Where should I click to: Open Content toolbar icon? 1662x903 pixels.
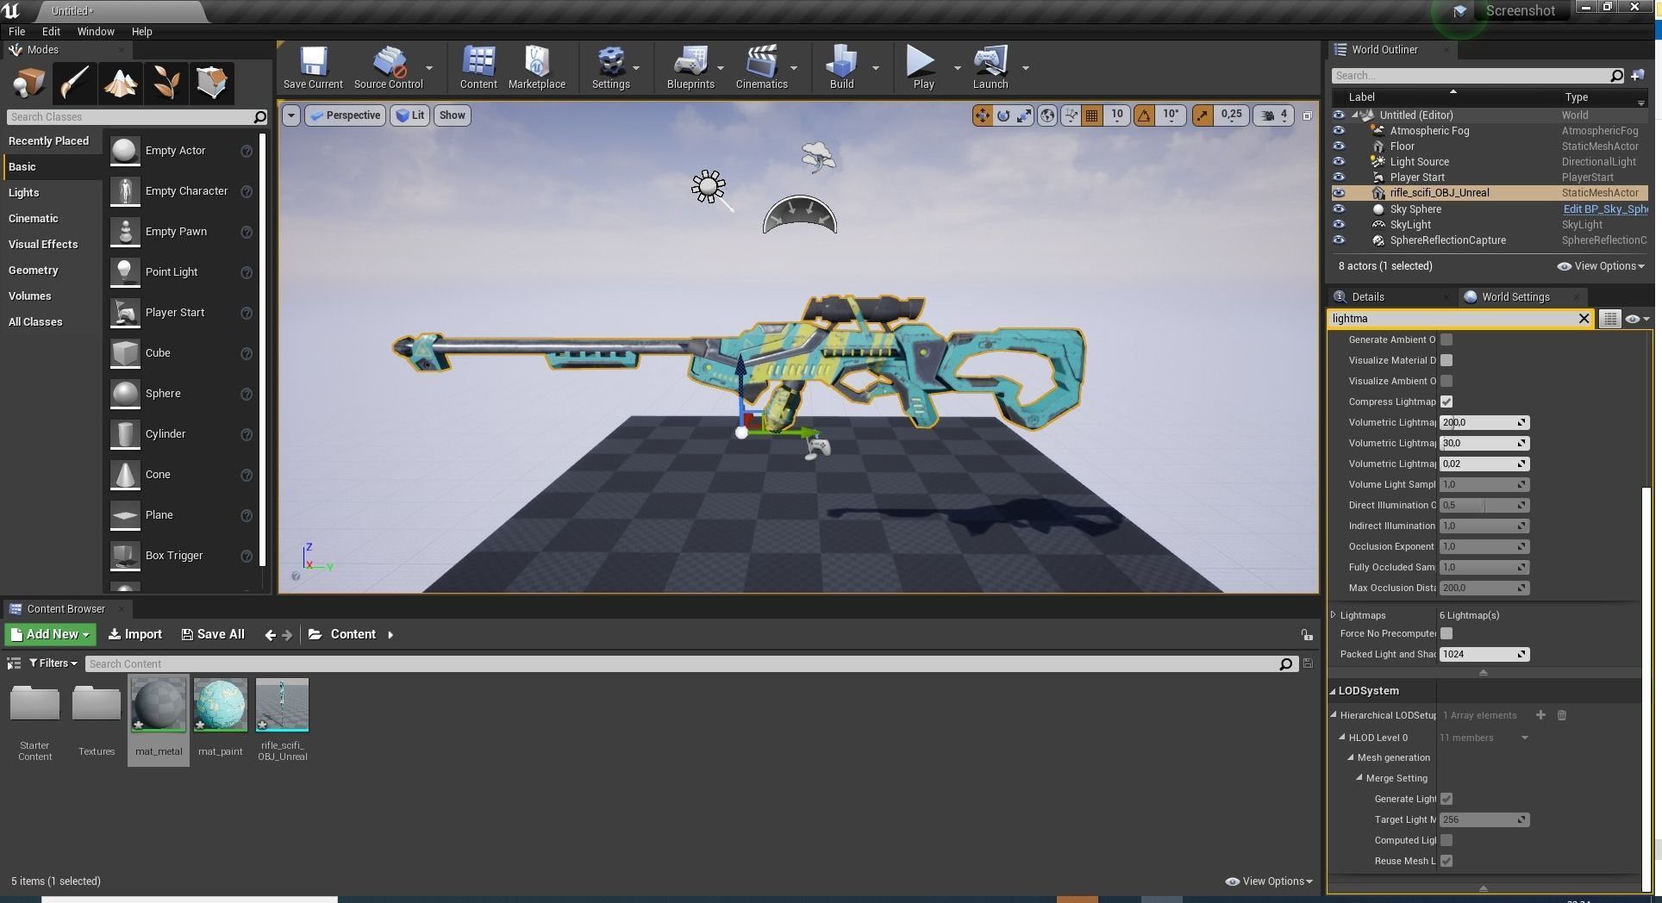tap(478, 67)
